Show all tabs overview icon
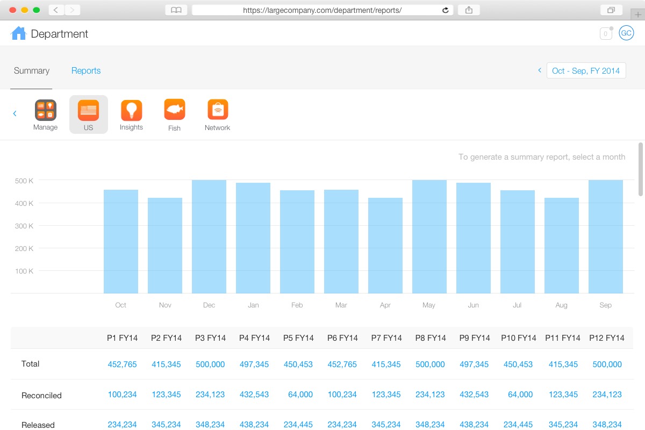Screen dimensions: 645x430 [x=611, y=10]
